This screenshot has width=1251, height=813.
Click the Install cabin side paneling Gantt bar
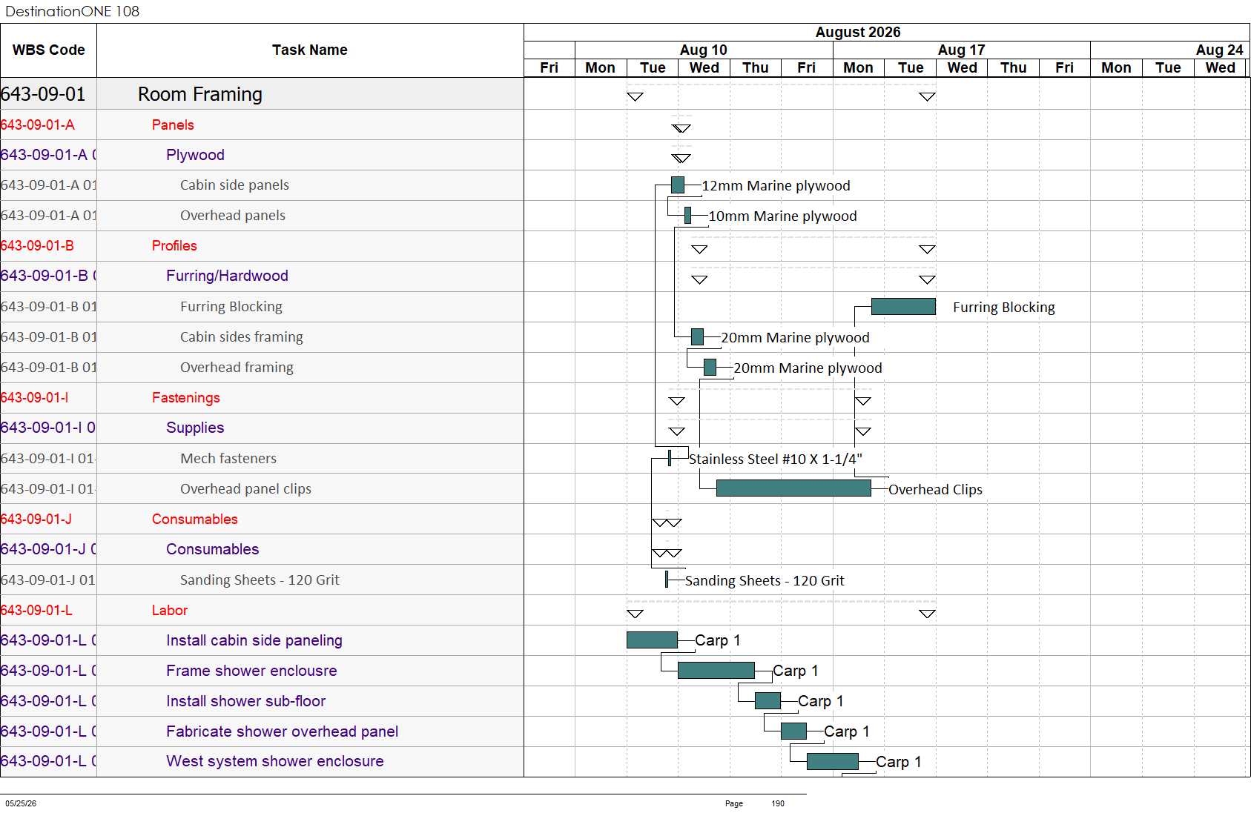pos(652,640)
